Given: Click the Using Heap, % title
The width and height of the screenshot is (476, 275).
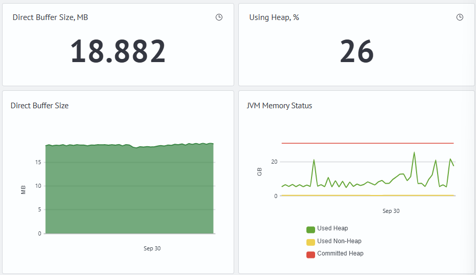Looking at the screenshot, I should [274, 17].
